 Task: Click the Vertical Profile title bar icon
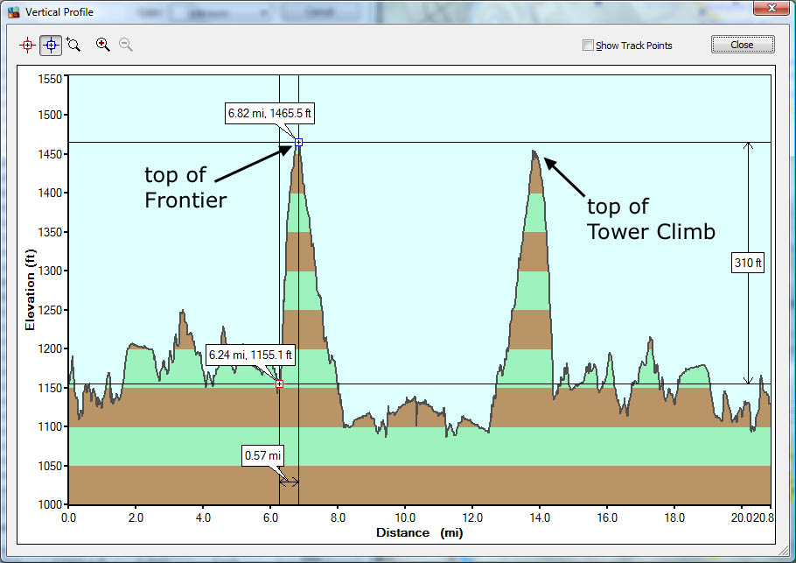13,12
